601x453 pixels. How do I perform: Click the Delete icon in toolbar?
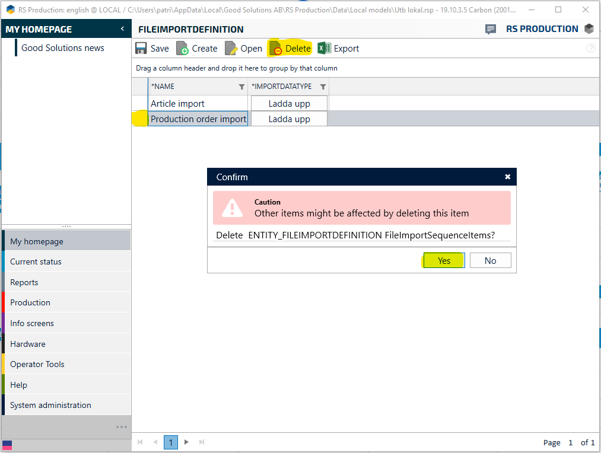point(275,49)
